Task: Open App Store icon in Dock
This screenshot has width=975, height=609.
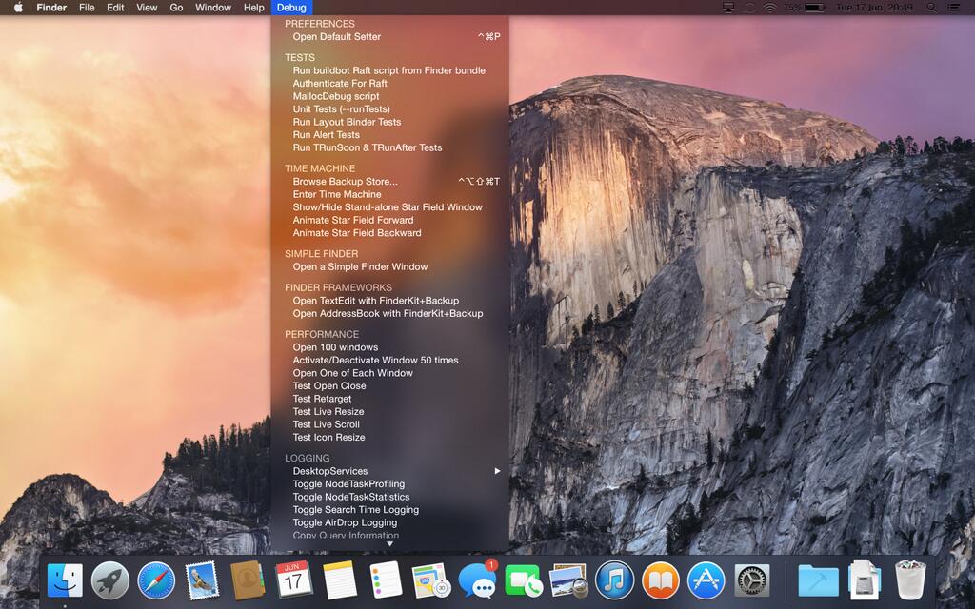Action: (x=706, y=580)
